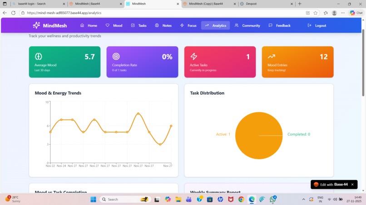Click the 'Keep tracking!' caption
The image size is (366, 205).
coord(277,70)
